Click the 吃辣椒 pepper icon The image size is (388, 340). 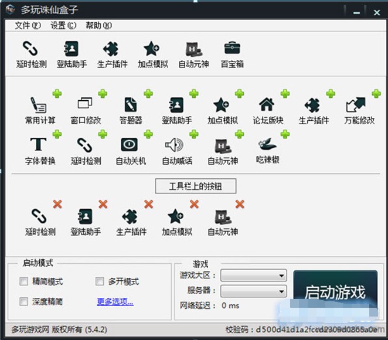tap(267, 144)
